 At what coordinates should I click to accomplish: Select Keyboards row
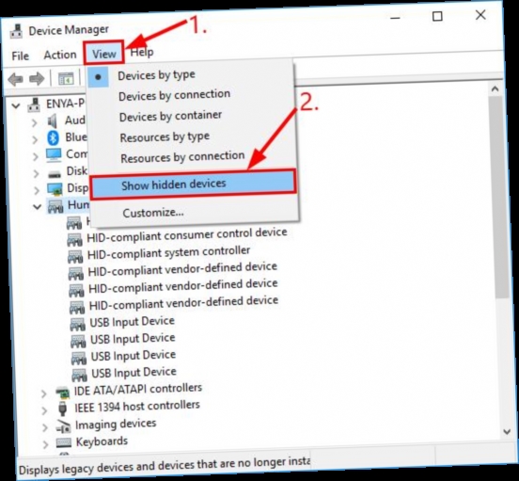[102, 441]
